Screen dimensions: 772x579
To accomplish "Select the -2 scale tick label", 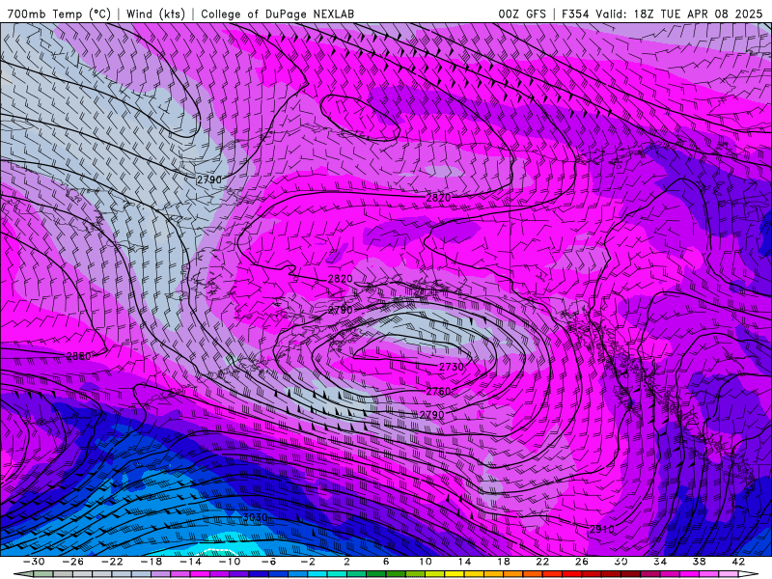I will [308, 562].
